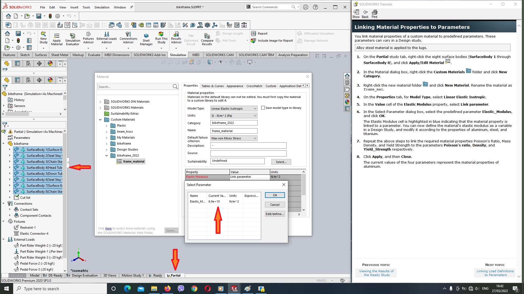This screenshot has height=294, width=524.
Task: Expand SOLIDWORKS DIN Materials folder
Action: (100, 102)
